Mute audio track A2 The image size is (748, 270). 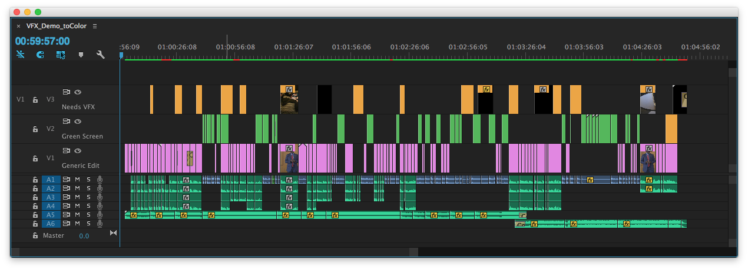tap(77, 188)
